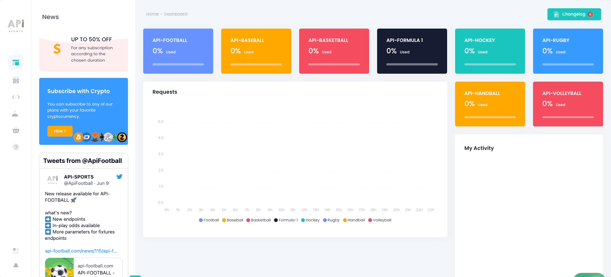Screen dimensions: 611x277
Task: Click the tweet date Jun 9
Action: coord(103,183)
